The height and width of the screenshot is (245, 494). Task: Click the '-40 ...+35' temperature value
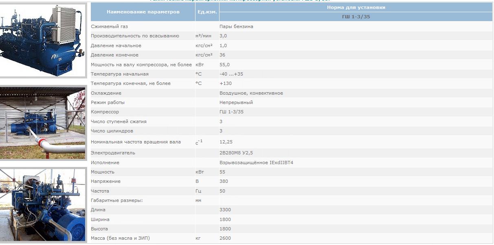click(231, 74)
